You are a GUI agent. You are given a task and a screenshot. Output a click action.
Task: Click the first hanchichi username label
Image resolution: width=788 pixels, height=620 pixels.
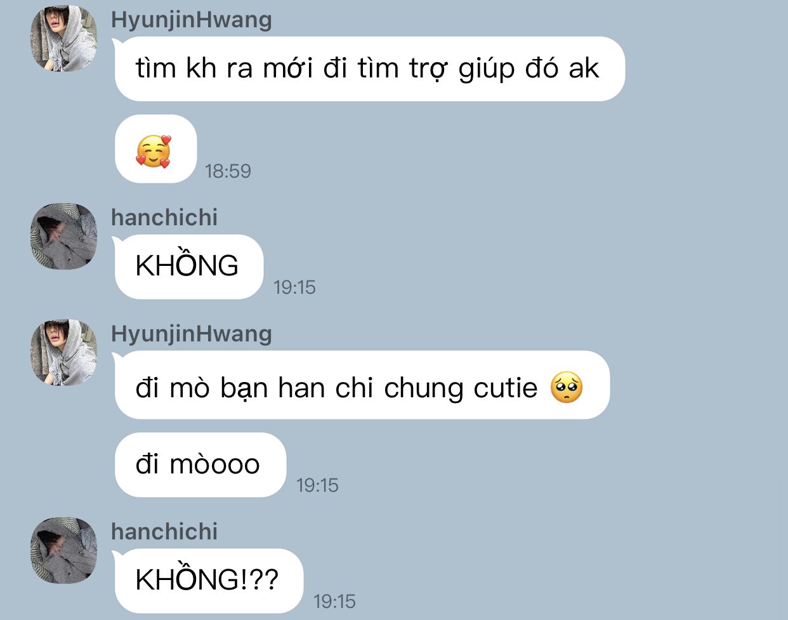click(x=164, y=218)
